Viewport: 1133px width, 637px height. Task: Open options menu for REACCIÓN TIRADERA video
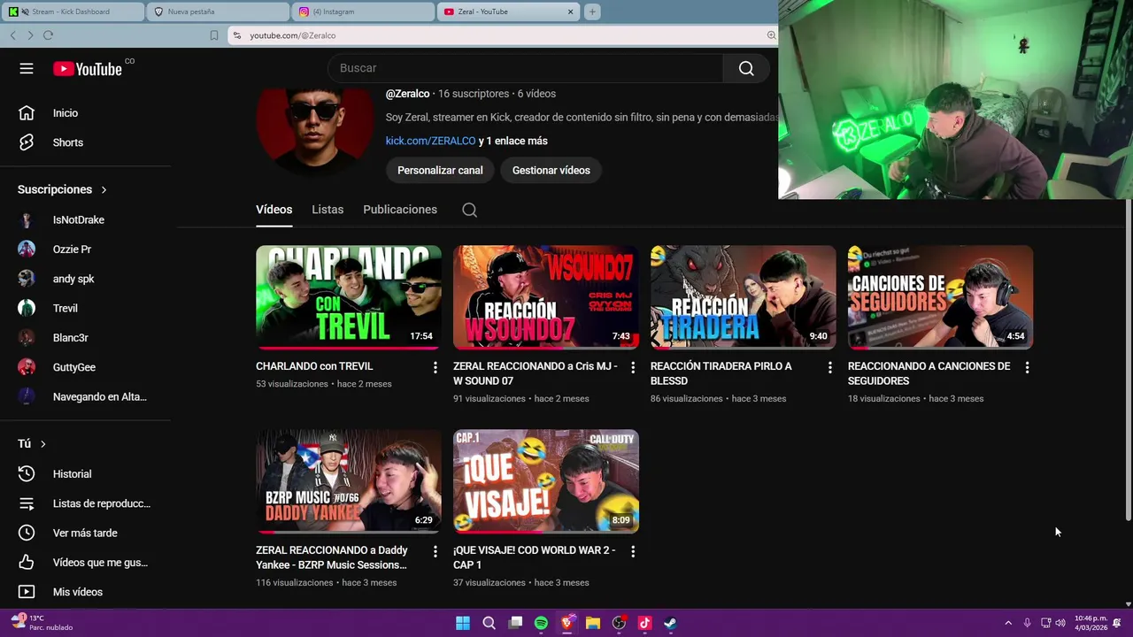(829, 367)
